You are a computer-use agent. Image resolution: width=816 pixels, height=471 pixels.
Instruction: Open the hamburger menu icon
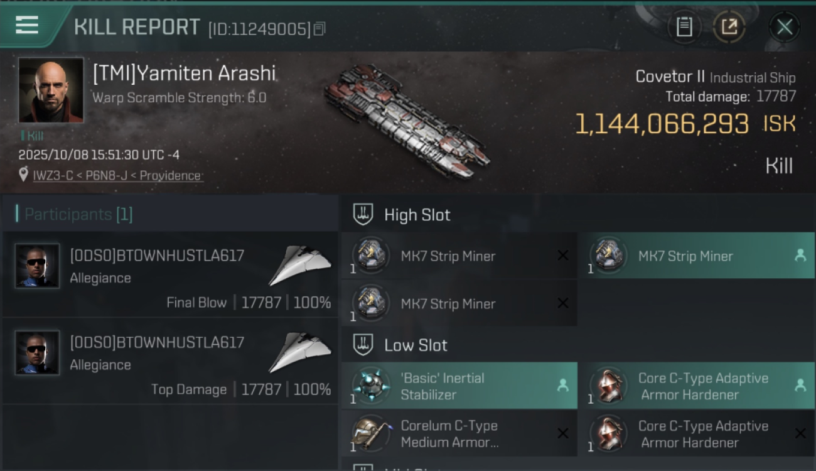pyautogui.click(x=27, y=25)
